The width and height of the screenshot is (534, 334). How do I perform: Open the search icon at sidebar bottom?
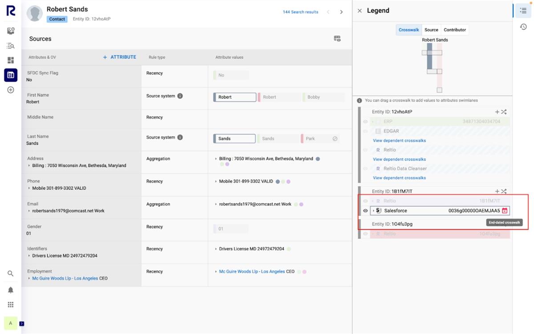click(10, 274)
